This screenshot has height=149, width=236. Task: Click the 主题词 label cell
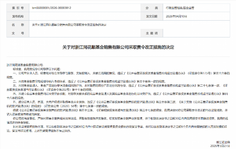(152, 33)
